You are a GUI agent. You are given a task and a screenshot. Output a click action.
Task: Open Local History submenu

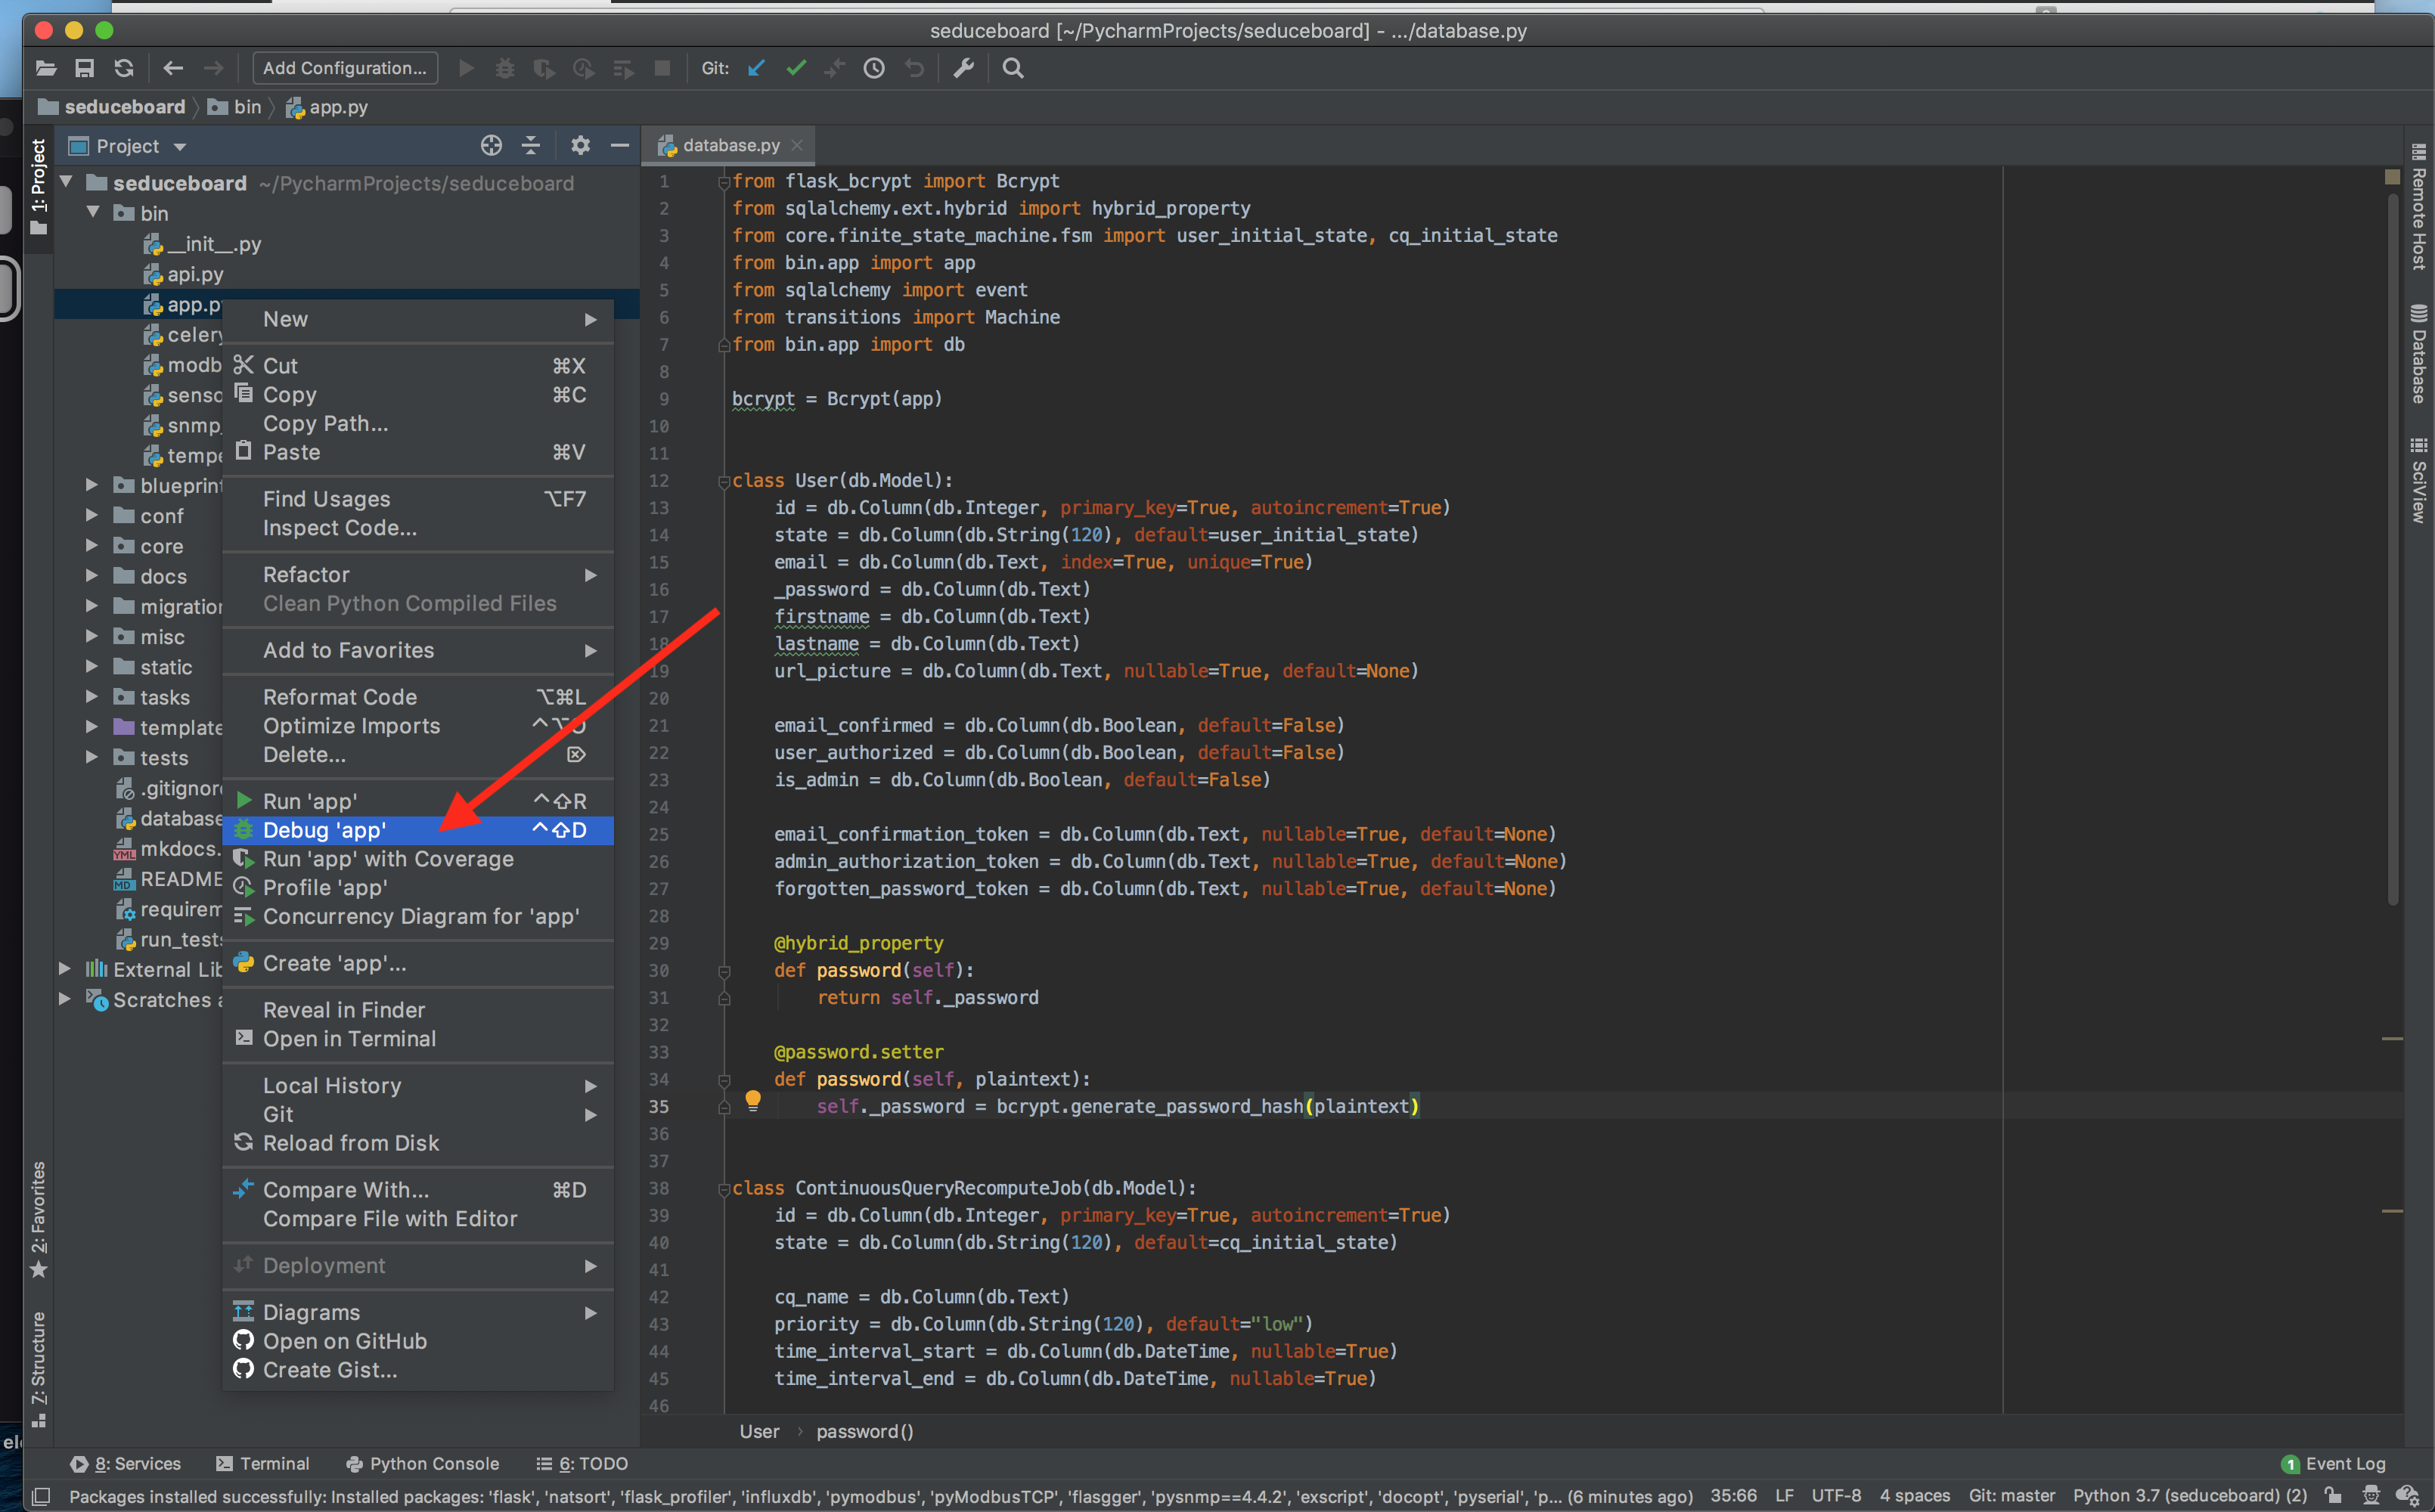coord(418,1086)
